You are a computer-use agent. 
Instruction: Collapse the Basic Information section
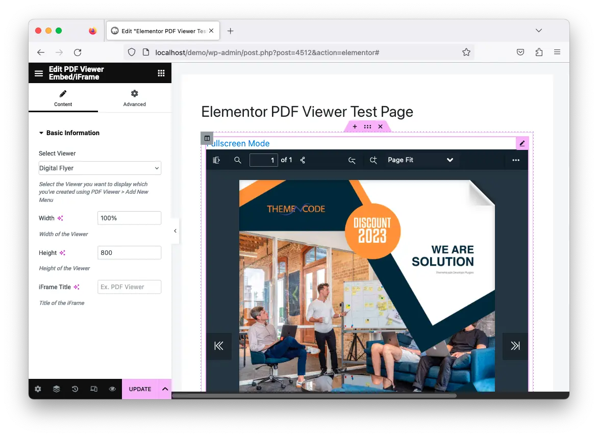click(69, 133)
